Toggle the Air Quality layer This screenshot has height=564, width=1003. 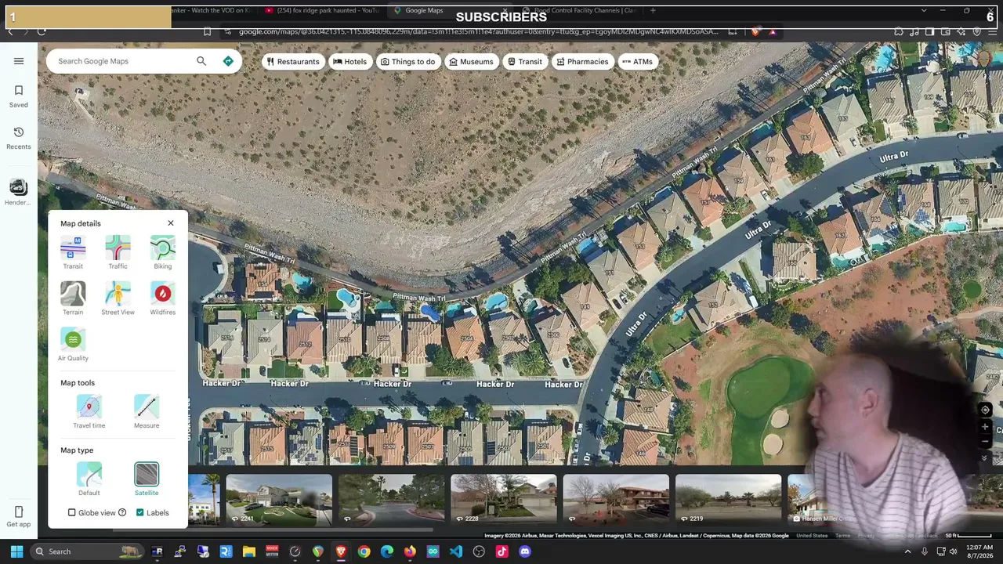(73, 345)
